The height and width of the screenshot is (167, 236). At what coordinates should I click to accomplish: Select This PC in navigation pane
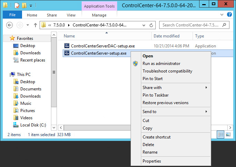point(24,75)
